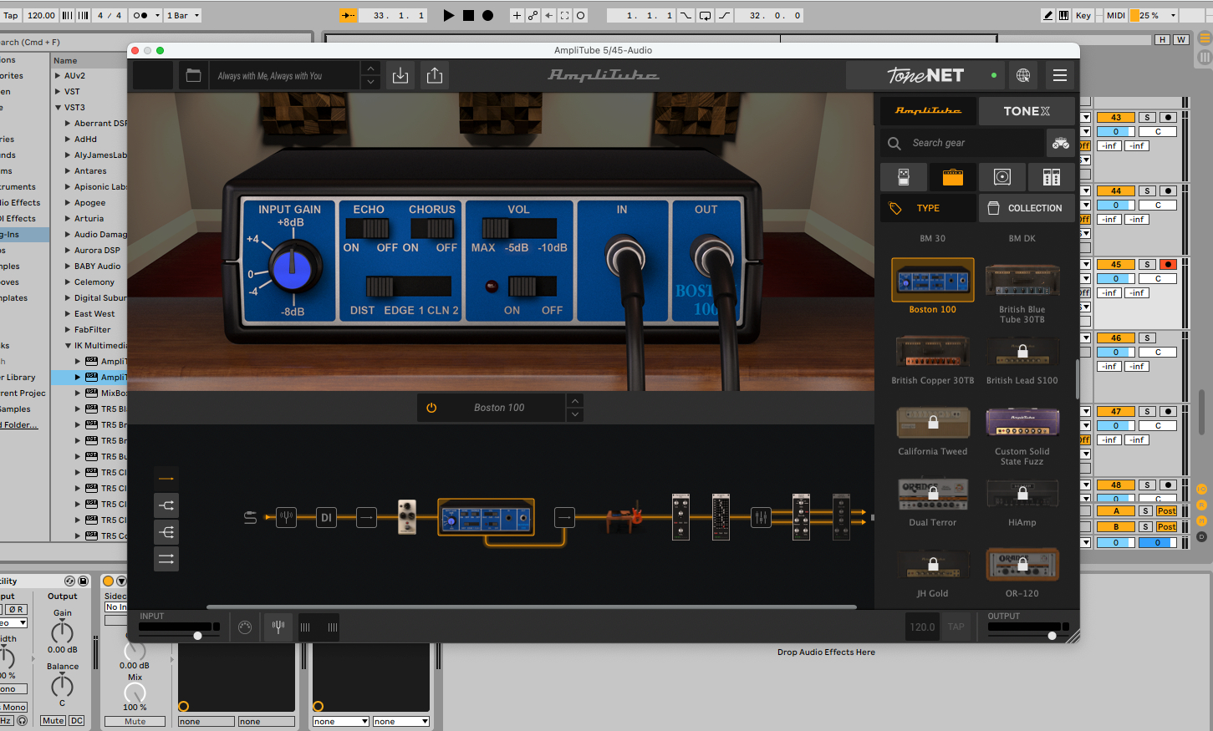Toggle the Draw Mode pencil in Ableton
Image resolution: width=1213 pixels, height=731 pixels.
point(1048,15)
